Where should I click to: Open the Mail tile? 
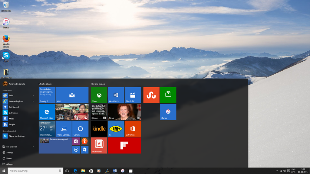click(x=72, y=95)
